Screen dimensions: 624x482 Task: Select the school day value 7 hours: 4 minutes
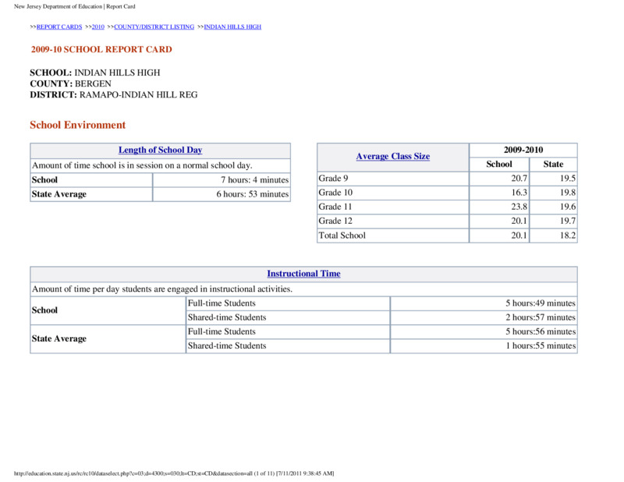point(255,180)
